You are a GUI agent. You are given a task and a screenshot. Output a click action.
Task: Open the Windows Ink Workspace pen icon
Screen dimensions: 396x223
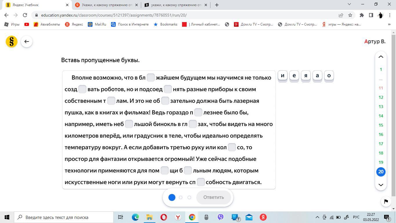pos(346,217)
